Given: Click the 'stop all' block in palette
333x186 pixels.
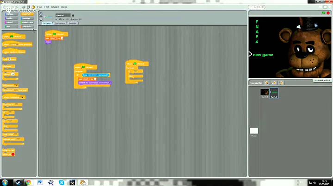Looking at the screenshot, I should 9,154.
